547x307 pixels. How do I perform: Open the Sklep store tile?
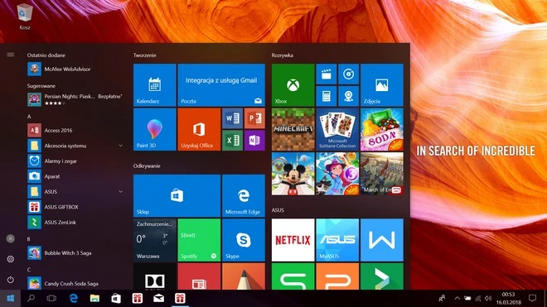point(177,196)
